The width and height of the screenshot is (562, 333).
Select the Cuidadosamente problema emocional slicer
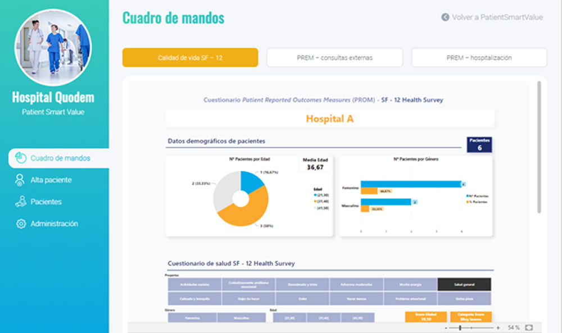pos(248,284)
